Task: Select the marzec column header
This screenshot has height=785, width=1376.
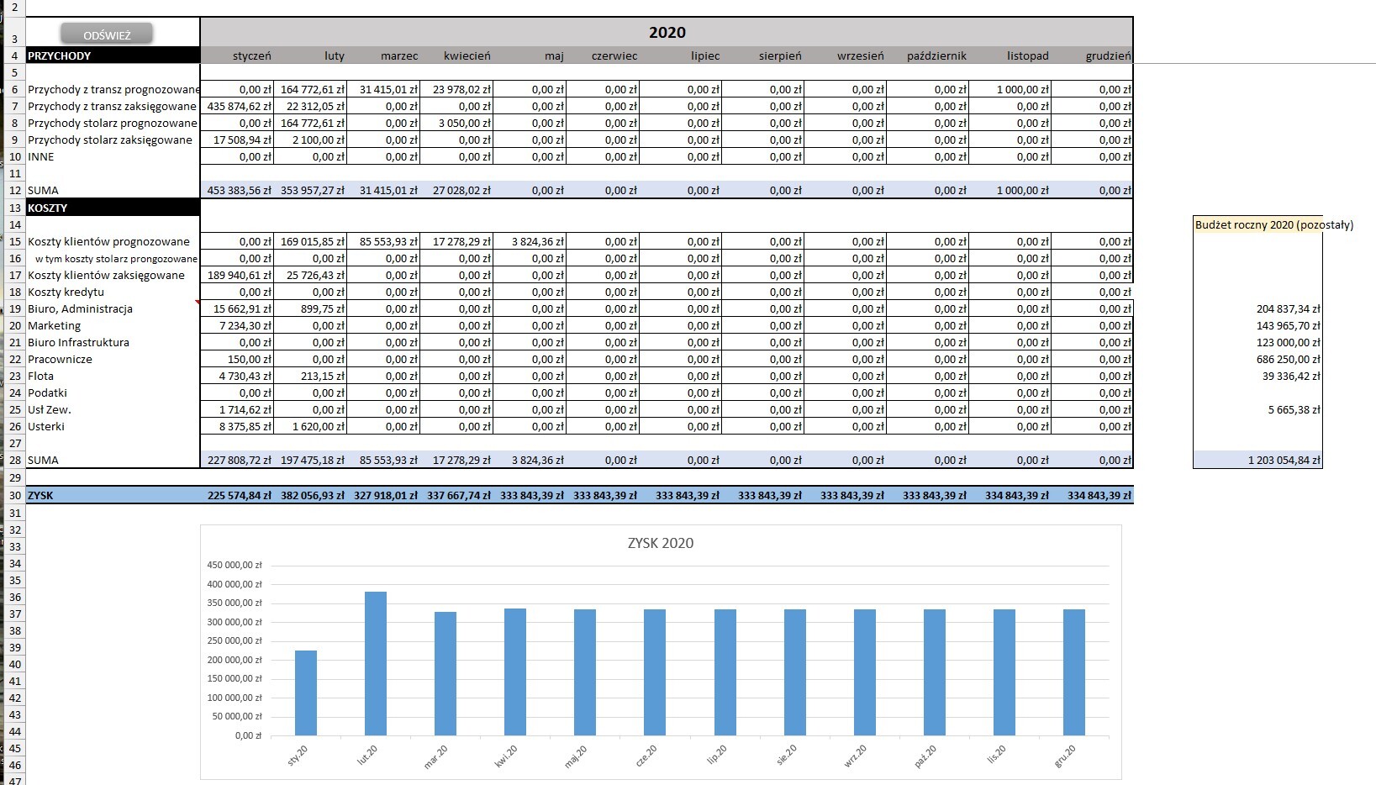Action: pyautogui.click(x=383, y=55)
